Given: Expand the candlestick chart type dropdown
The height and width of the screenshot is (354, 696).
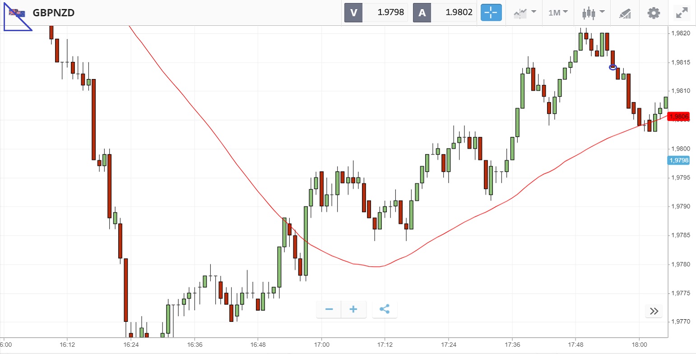Looking at the screenshot, I should click(593, 13).
